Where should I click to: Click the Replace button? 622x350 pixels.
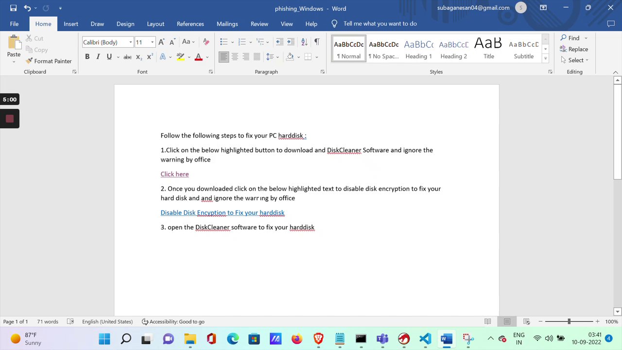tap(574, 49)
